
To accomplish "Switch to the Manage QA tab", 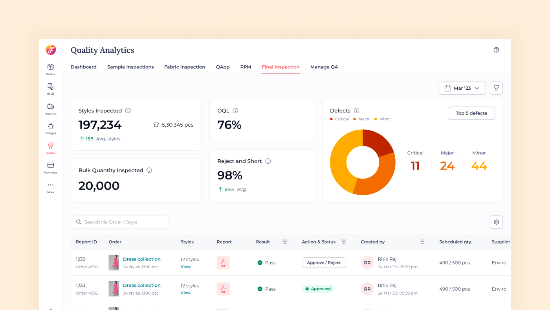I will click(324, 67).
